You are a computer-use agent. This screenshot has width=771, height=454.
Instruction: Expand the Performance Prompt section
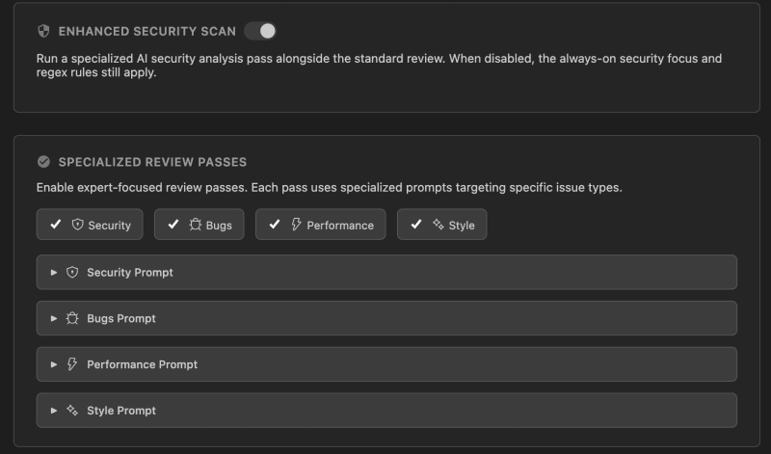[x=386, y=364]
